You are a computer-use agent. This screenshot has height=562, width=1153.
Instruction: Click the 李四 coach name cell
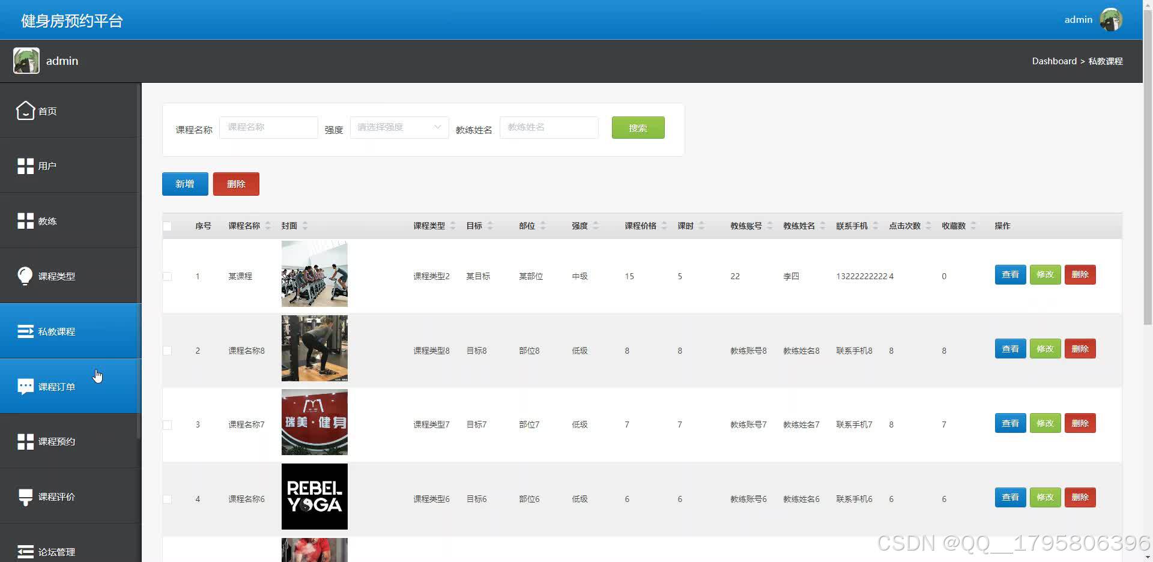pos(791,276)
